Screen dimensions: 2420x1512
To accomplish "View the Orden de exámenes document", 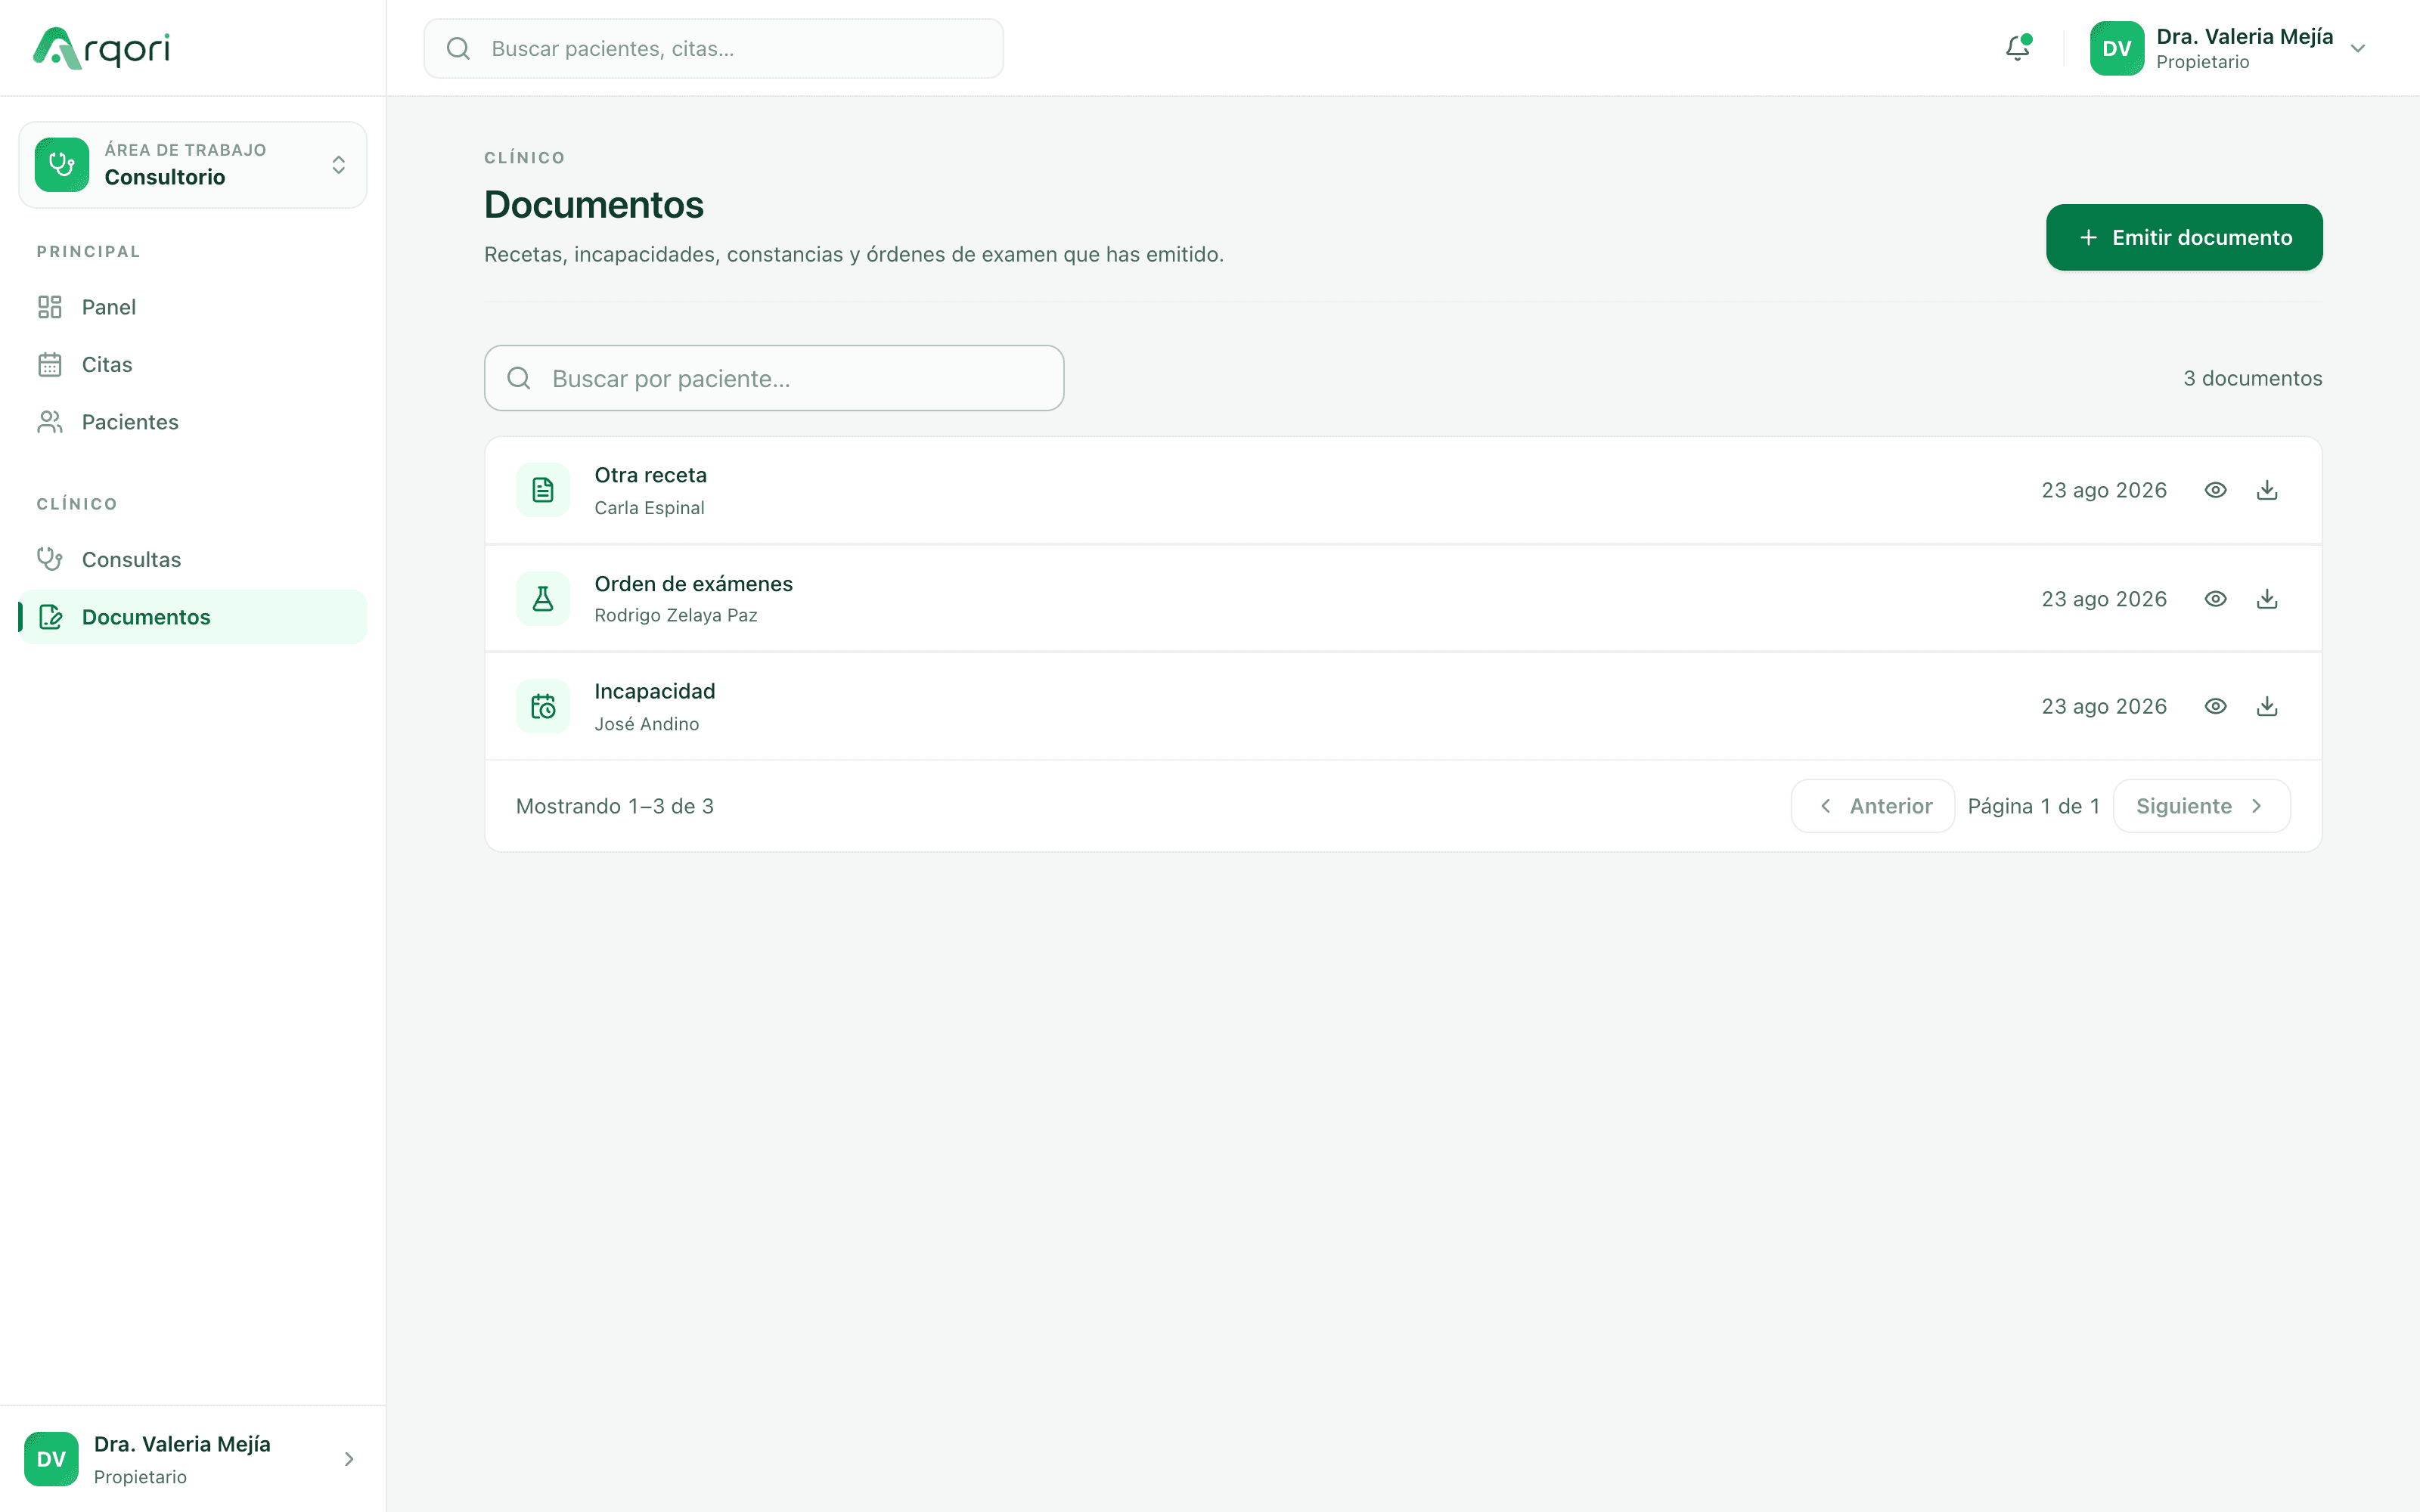I will coord(2215,598).
